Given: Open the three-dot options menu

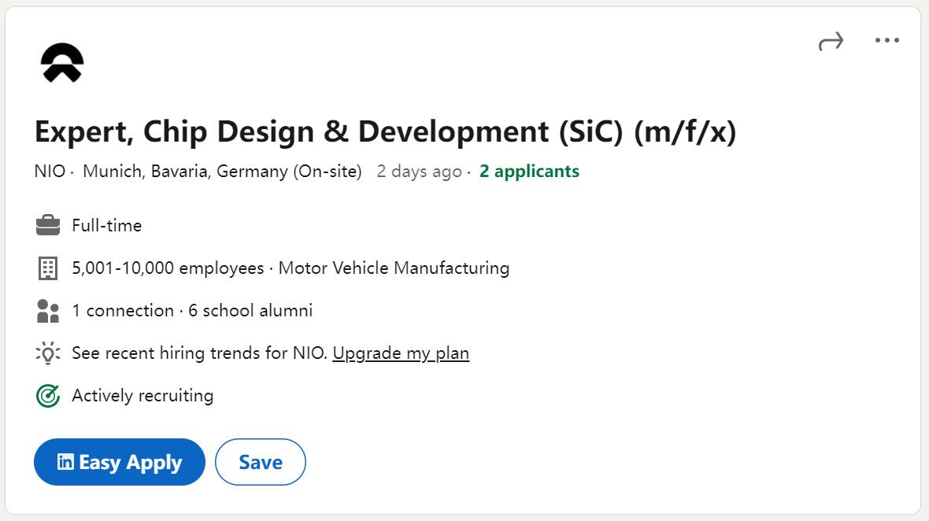Looking at the screenshot, I should point(887,40).
